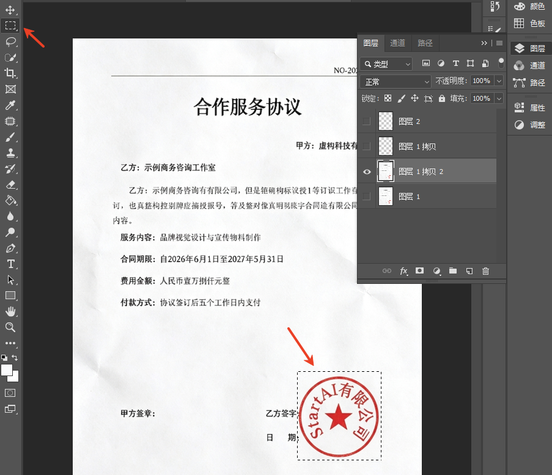Filter for pixel layers

pyautogui.click(x=426, y=63)
